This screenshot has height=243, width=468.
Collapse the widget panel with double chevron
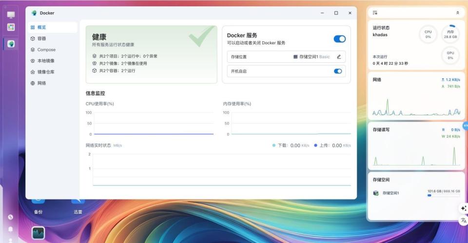click(457, 13)
